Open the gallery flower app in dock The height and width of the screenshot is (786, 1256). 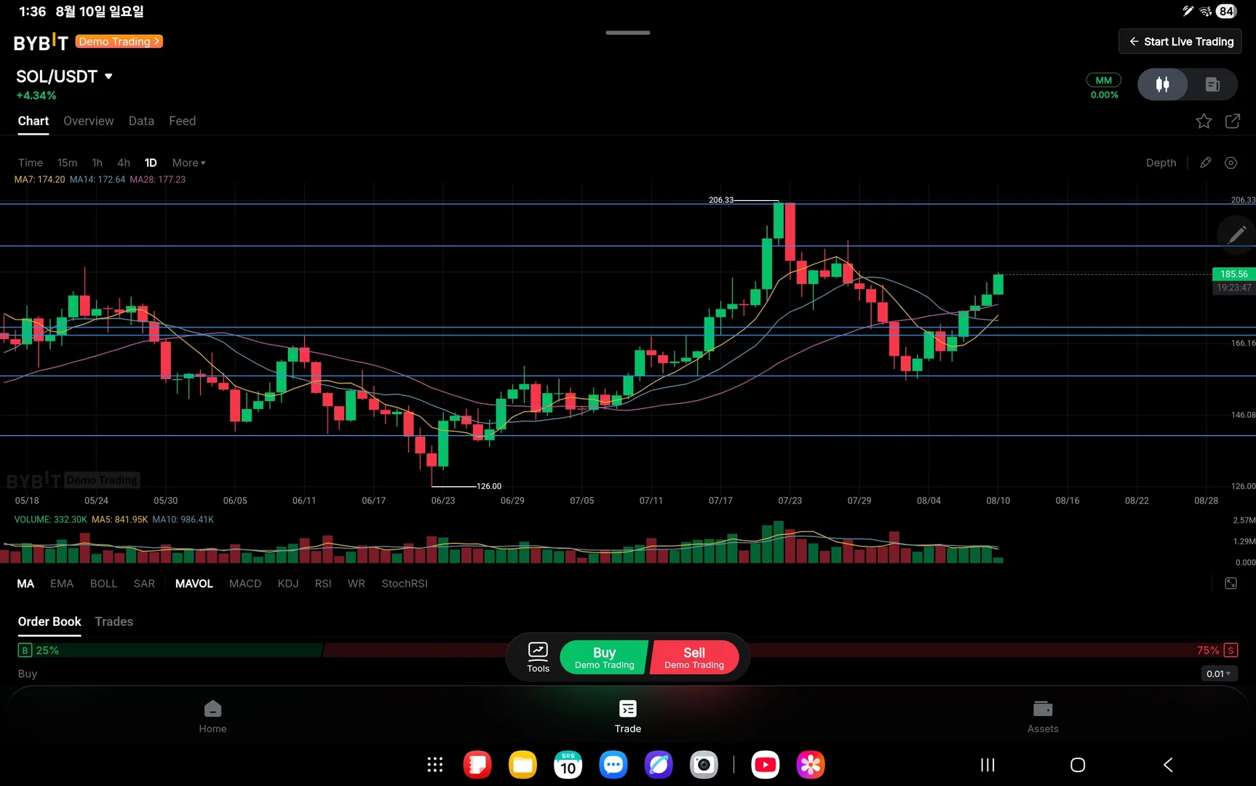pos(811,764)
